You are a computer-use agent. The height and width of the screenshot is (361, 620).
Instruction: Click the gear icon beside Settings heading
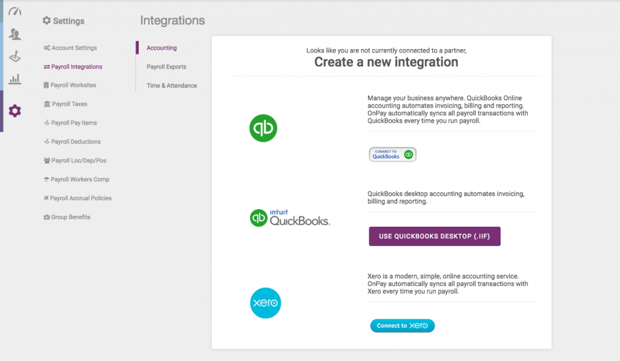(47, 21)
